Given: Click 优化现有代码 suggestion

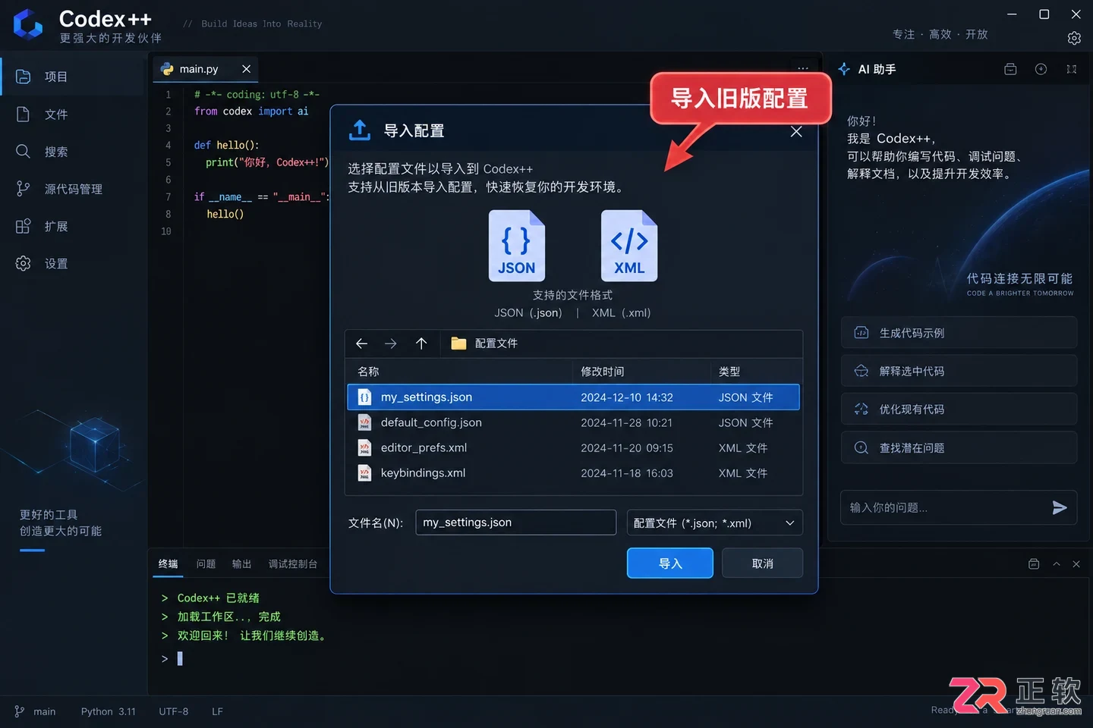Looking at the screenshot, I should pos(959,409).
